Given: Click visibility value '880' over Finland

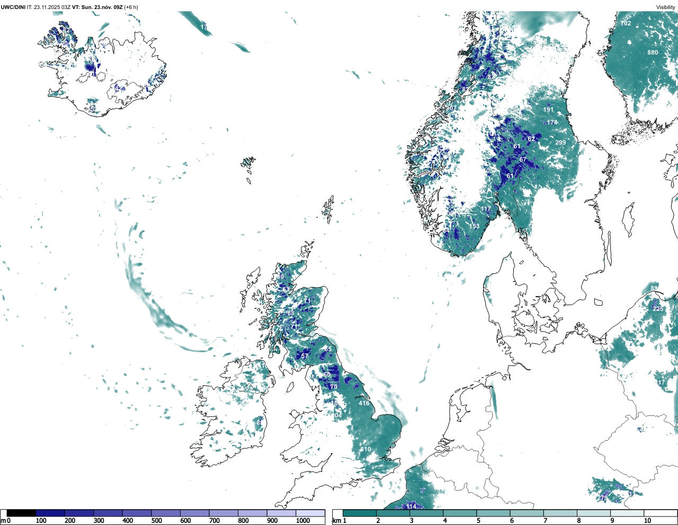Looking at the screenshot, I should pyautogui.click(x=653, y=52).
